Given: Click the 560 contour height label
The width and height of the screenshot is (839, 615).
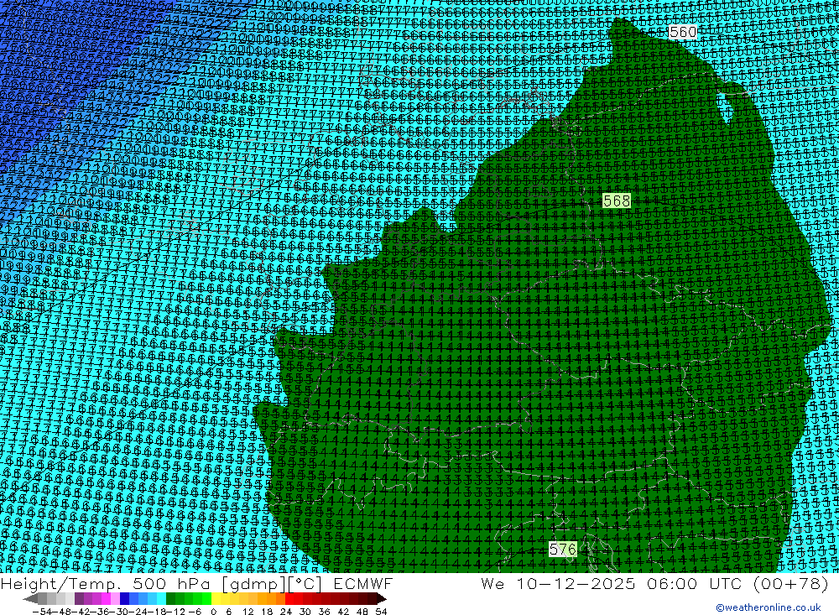Looking at the screenshot, I should pos(683,32).
